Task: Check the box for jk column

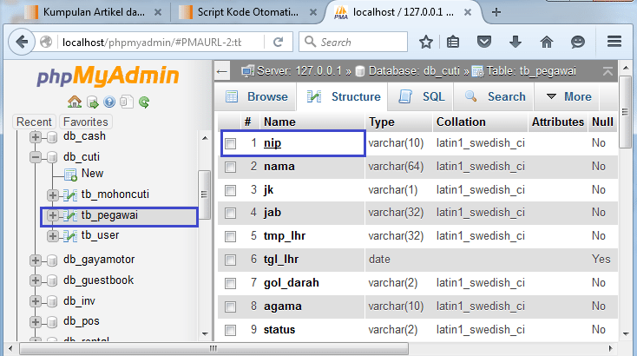Action: click(x=230, y=191)
